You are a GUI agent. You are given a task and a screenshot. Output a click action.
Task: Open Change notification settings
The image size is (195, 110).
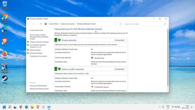click(39, 42)
